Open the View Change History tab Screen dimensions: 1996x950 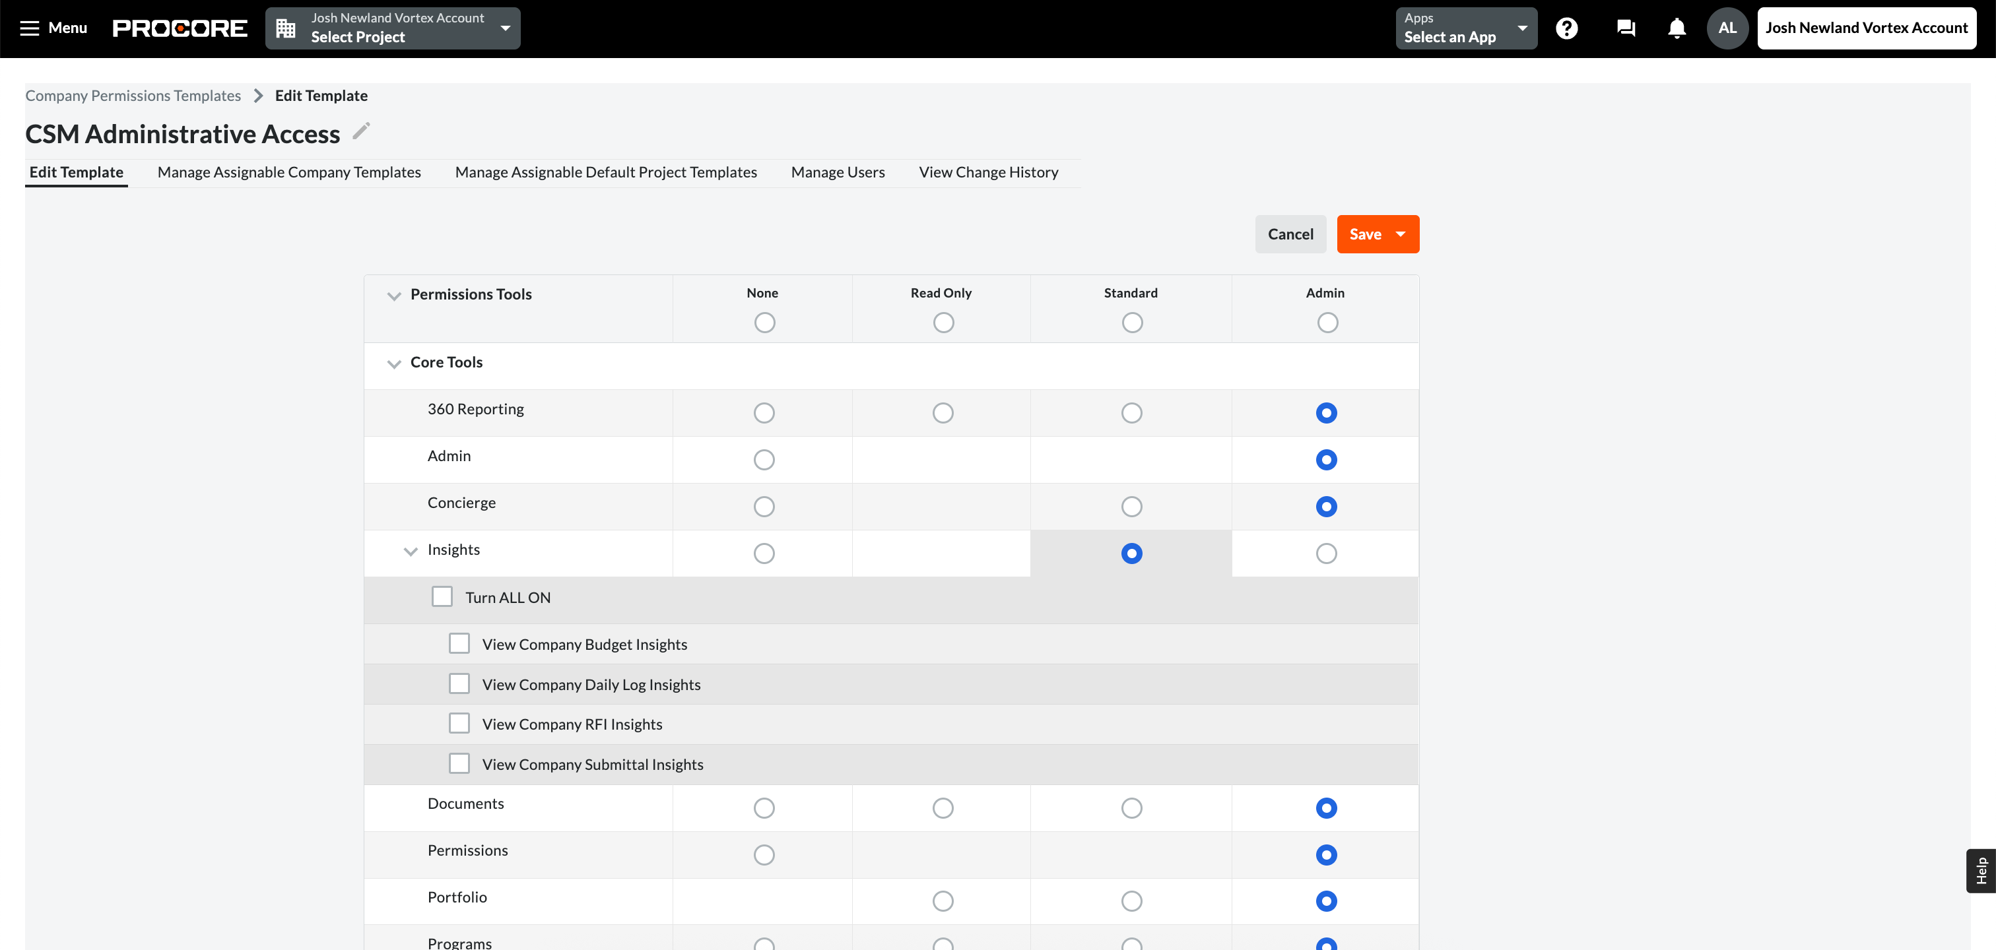point(989,172)
